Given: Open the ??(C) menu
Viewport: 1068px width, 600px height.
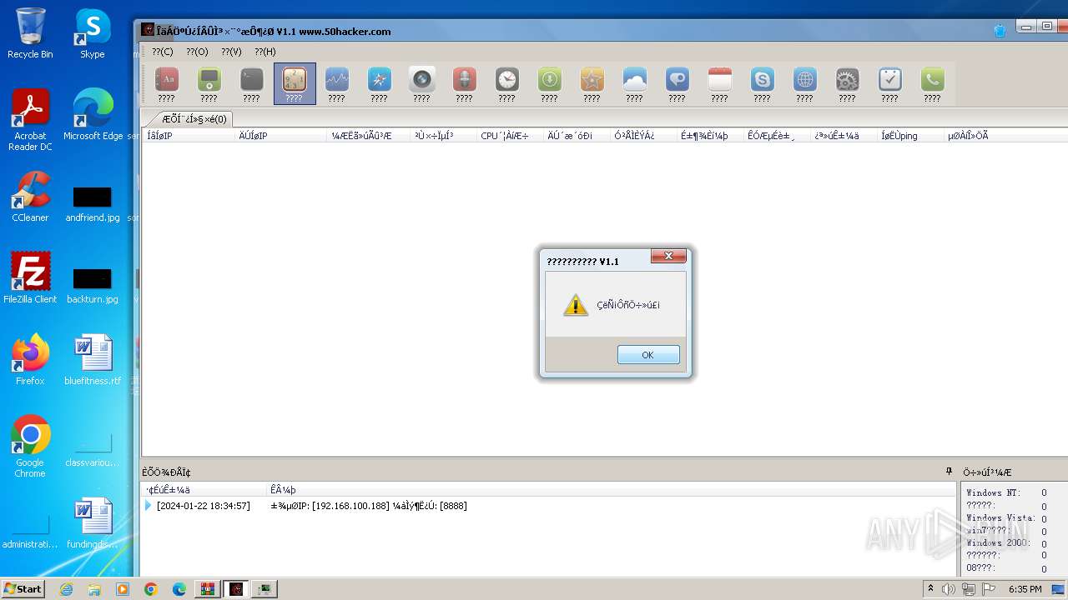Looking at the screenshot, I should pos(163,52).
